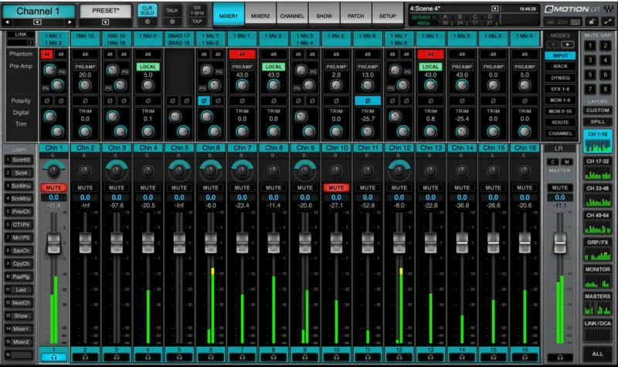This screenshot has width=618, height=367.
Task: Cue channel 1 with the headphone icon
Action: click(x=54, y=357)
